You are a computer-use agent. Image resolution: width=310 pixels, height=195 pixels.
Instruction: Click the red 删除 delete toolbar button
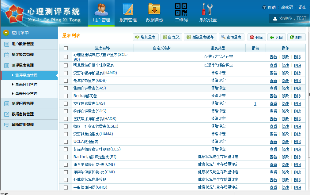pyautogui.click(x=256, y=37)
